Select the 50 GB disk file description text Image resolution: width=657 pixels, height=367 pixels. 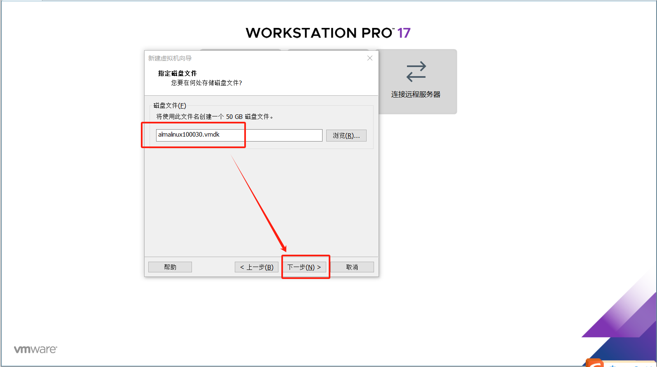(215, 117)
